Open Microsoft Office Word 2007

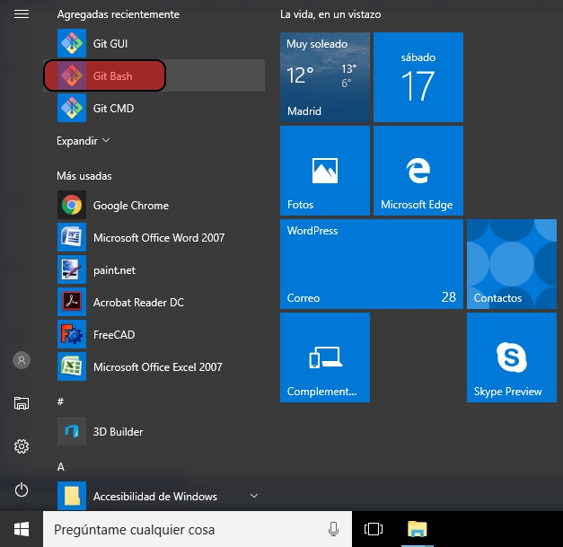(154, 237)
